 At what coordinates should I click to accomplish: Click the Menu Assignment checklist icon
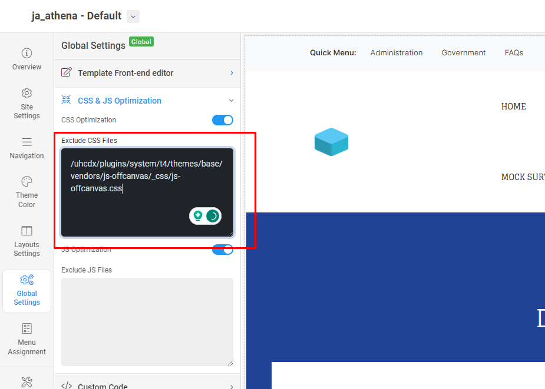point(27,328)
